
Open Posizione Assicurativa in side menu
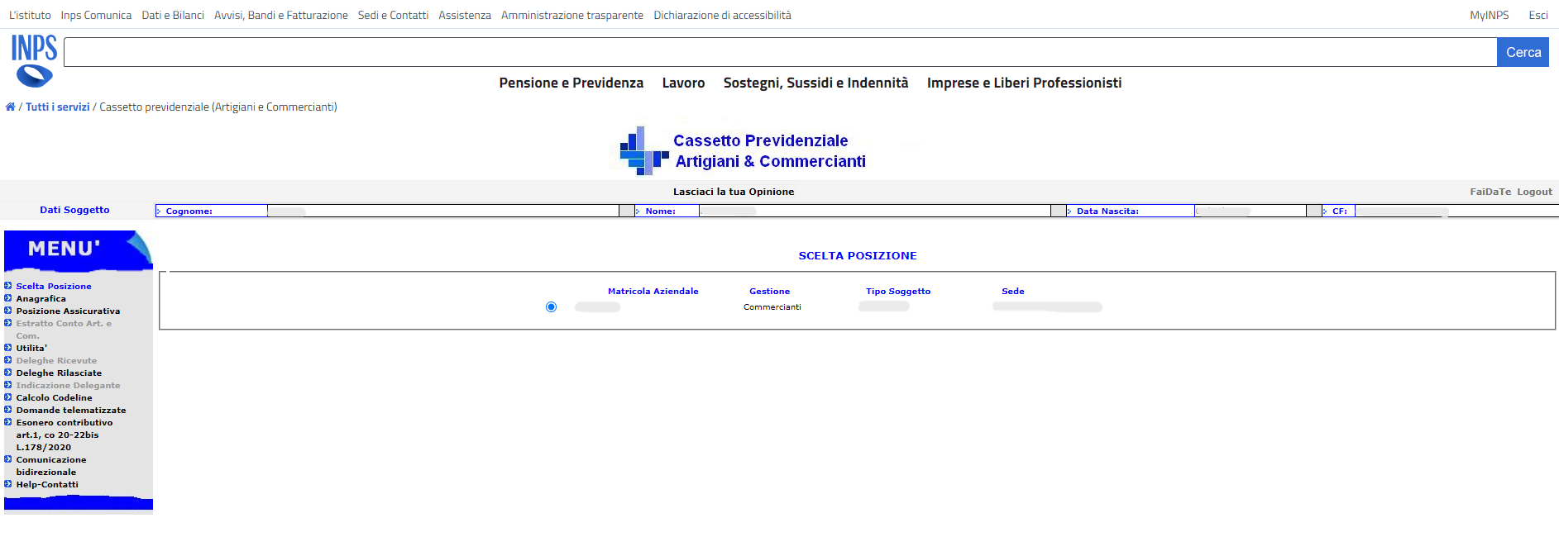[x=68, y=311]
